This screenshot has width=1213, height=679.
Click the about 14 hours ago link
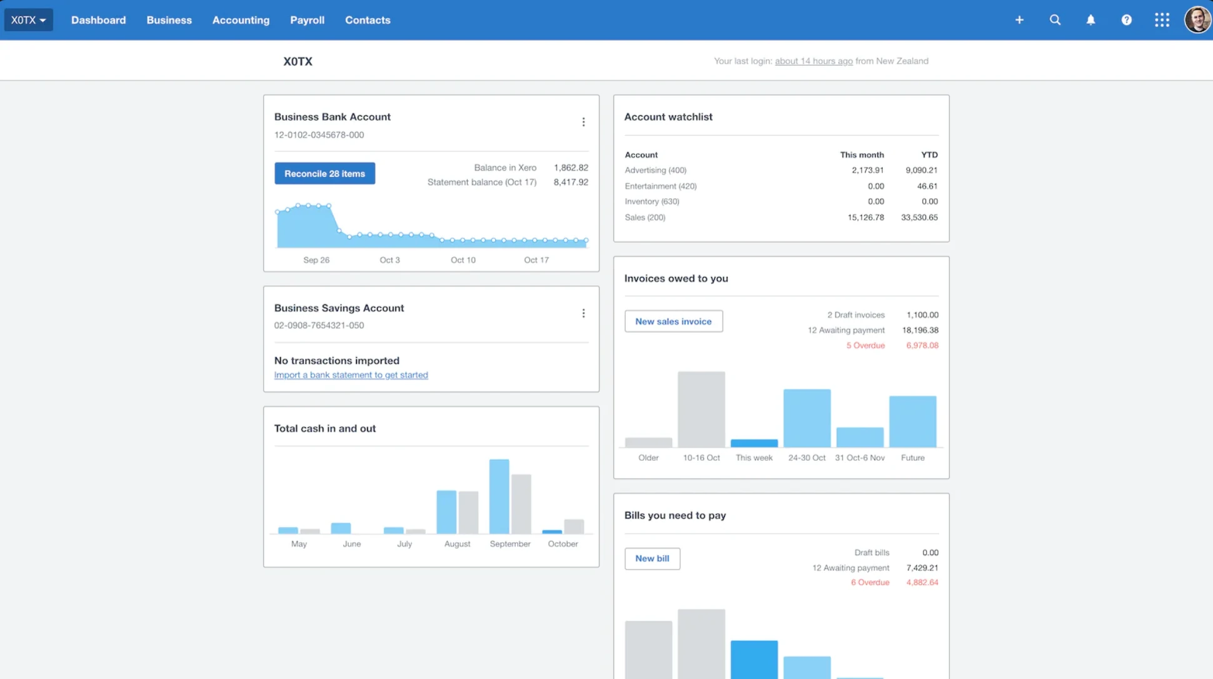813,61
